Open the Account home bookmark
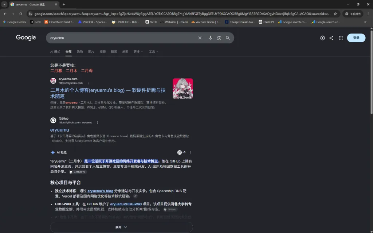This screenshot has width=373, height=233. click(x=206, y=22)
